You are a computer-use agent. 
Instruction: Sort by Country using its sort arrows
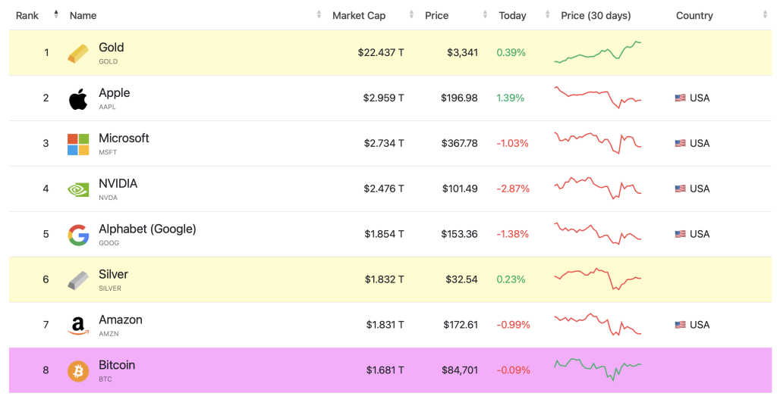click(x=765, y=14)
